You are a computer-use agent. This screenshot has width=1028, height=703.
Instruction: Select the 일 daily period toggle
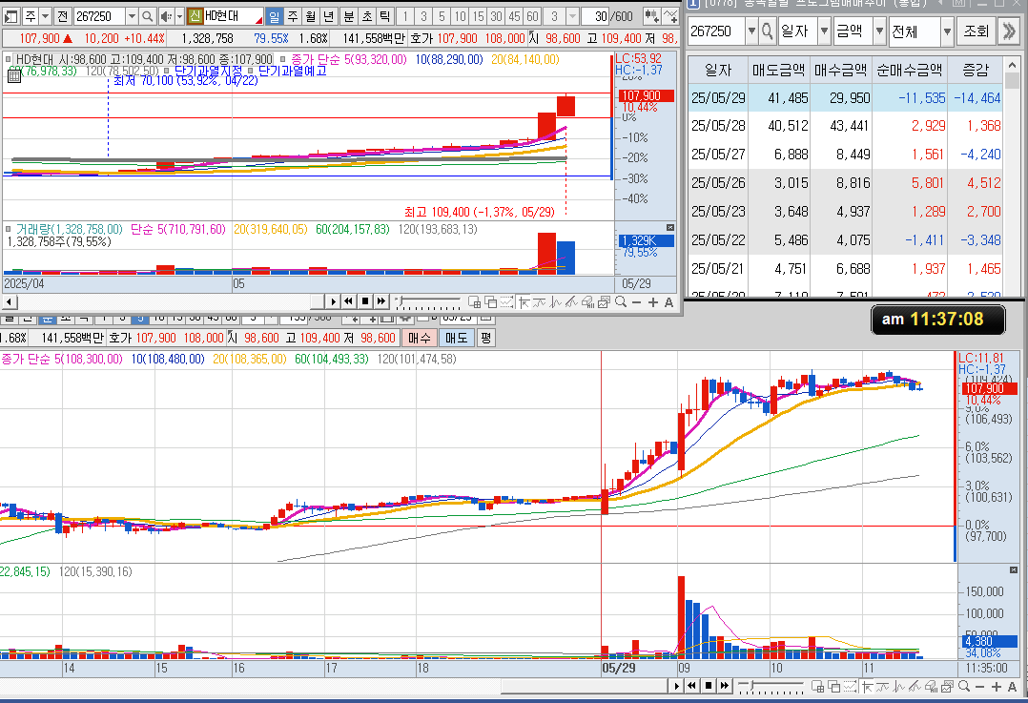coord(274,15)
